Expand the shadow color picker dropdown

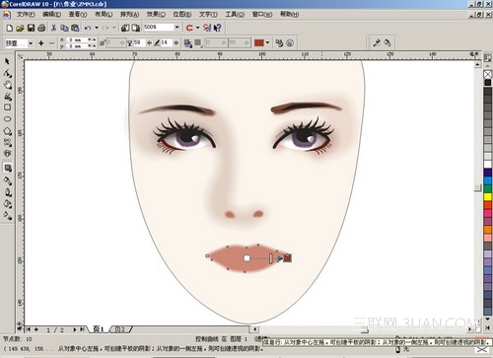coord(267,42)
